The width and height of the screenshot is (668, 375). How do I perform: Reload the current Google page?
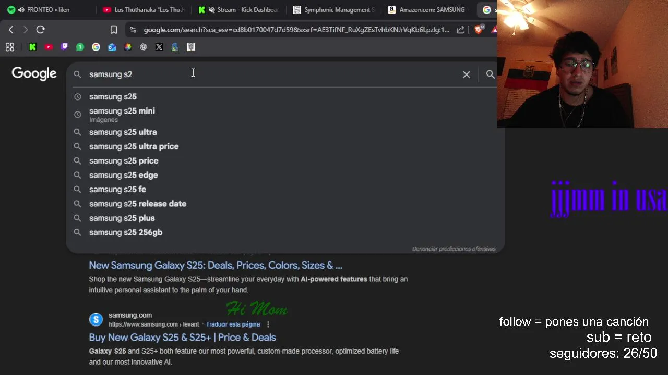pos(40,30)
